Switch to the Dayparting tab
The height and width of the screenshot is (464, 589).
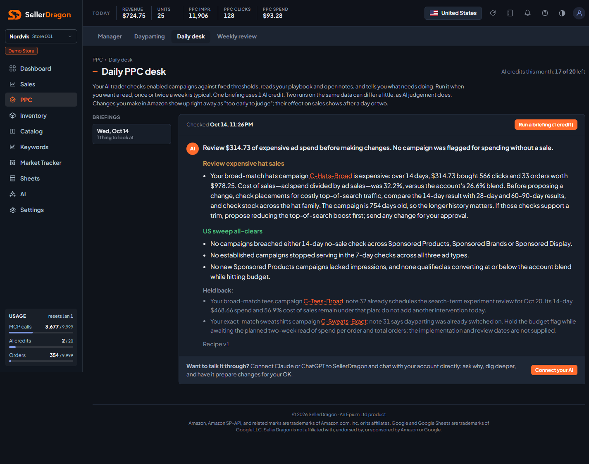point(150,36)
